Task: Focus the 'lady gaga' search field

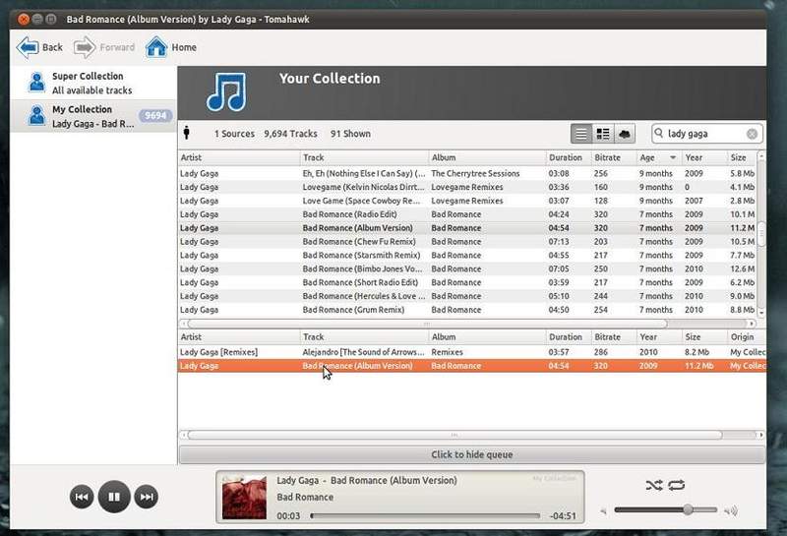Action: (705, 134)
